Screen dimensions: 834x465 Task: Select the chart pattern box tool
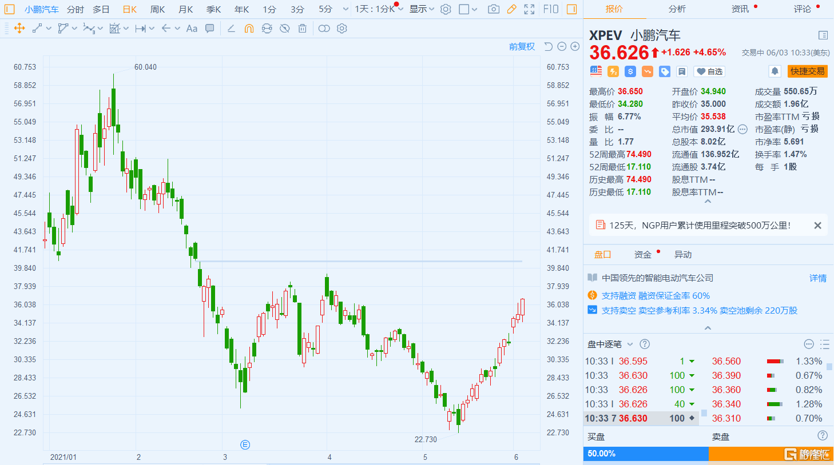114,29
